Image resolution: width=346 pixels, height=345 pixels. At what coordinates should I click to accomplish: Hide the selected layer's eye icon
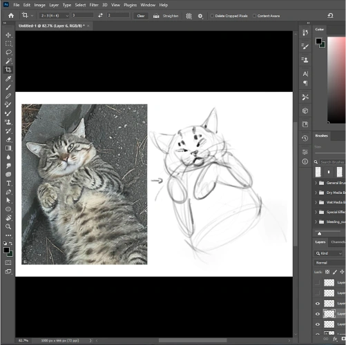(318, 314)
